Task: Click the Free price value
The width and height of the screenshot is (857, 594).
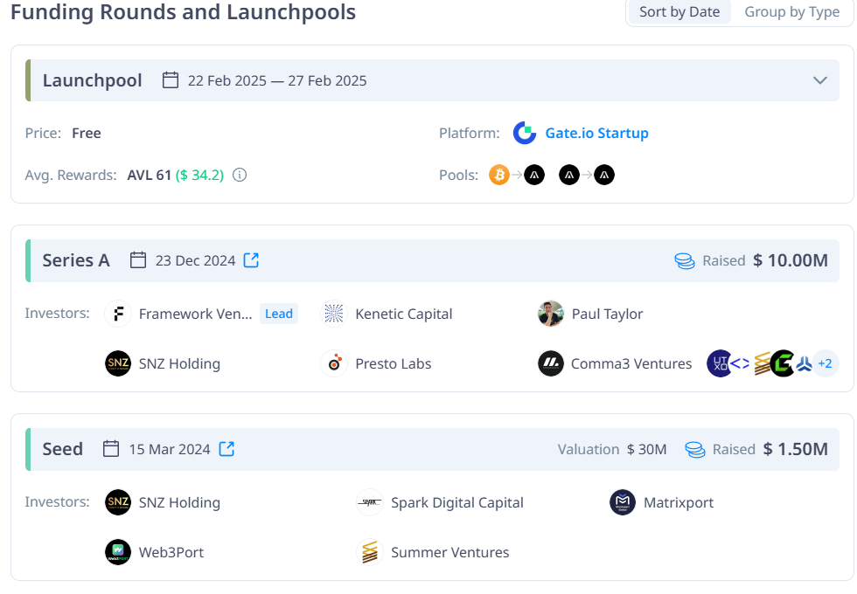Action: [x=87, y=133]
